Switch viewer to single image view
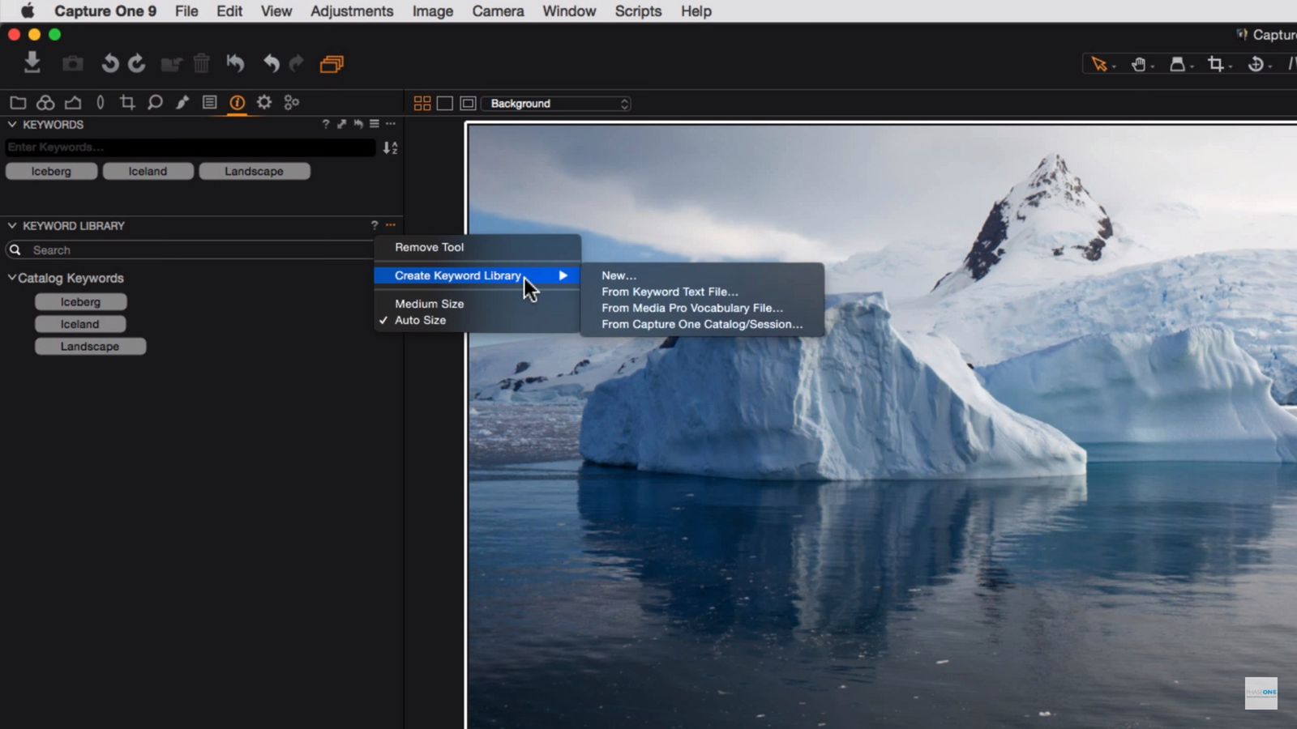 tap(445, 103)
